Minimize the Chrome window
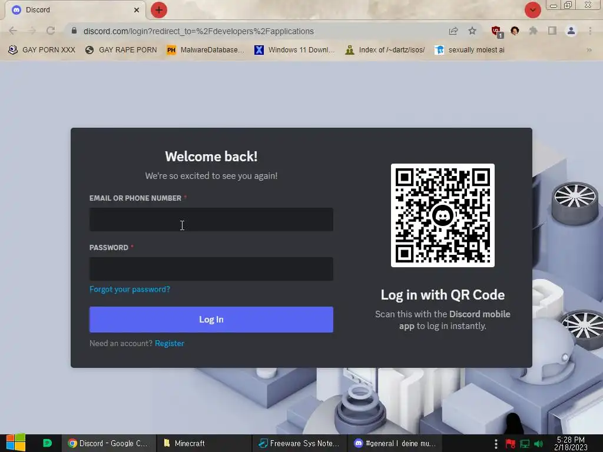603x452 pixels. point(554,5)
